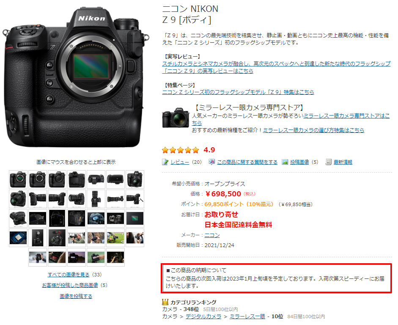Open the この商品に関する質問をする link

pos(247,162)
